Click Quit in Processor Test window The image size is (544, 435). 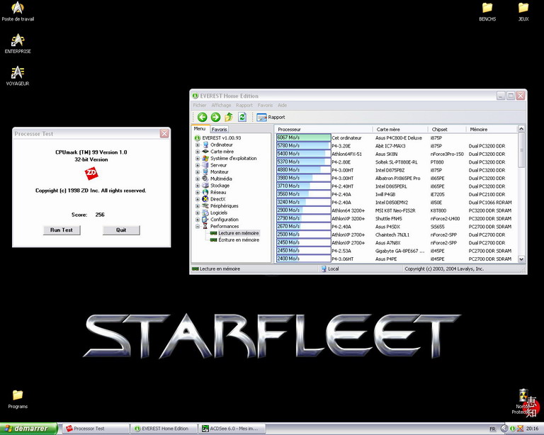(x=121, y=230)
